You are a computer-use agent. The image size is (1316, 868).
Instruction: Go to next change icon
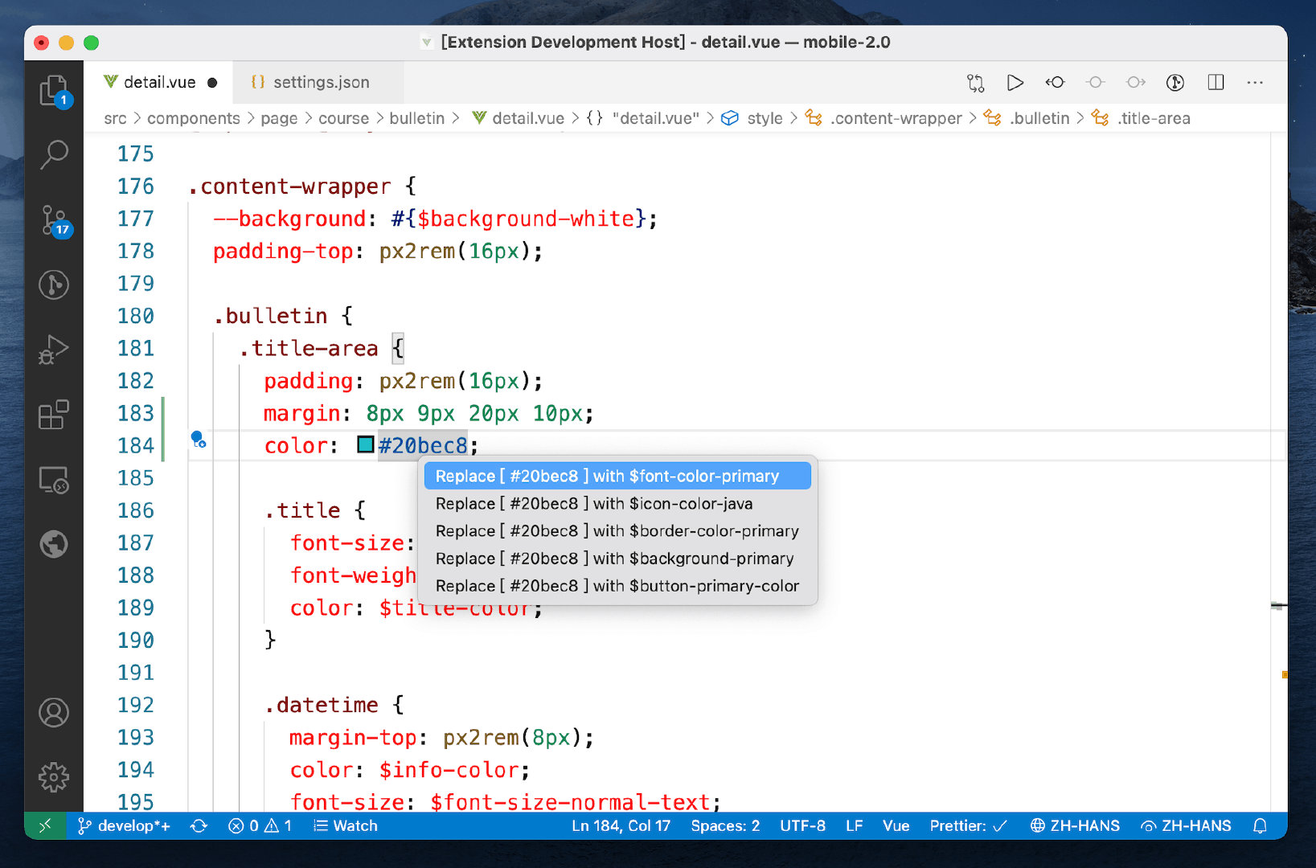click(1135, 82)
